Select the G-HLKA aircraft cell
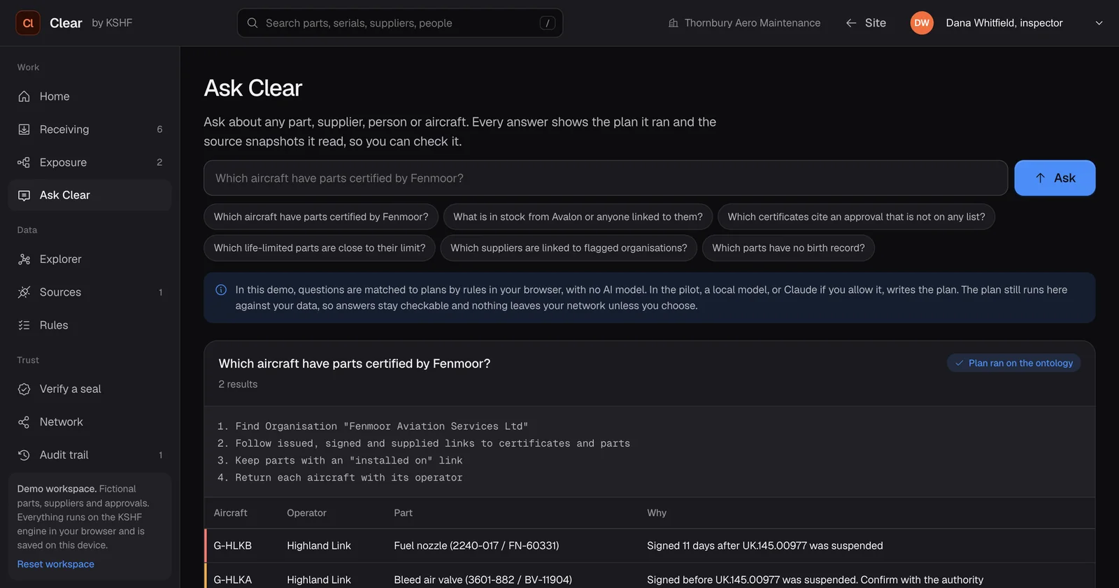 [233, 580]
